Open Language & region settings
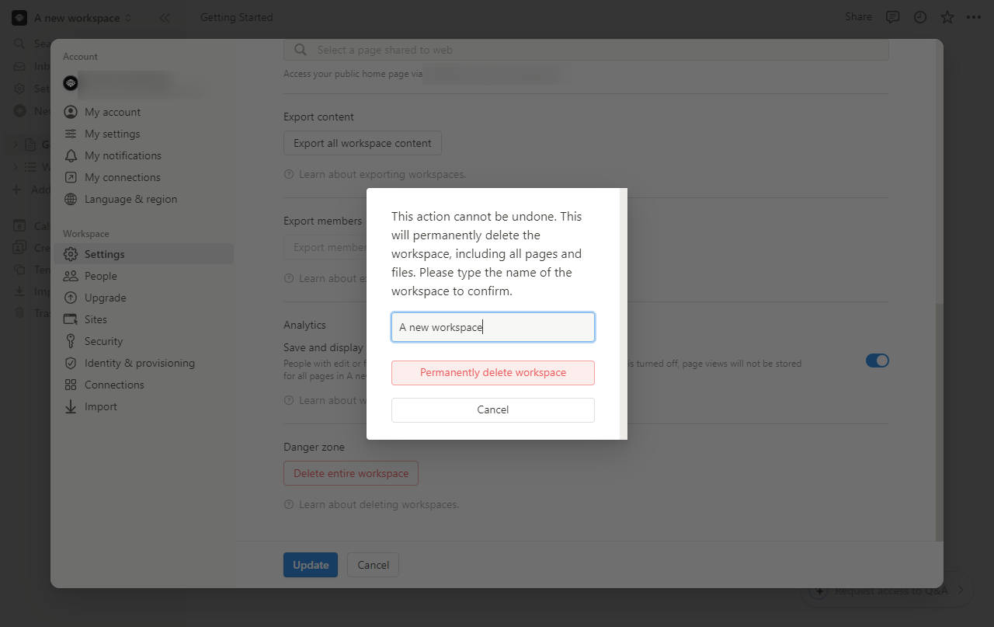 (x=144, y=199)
